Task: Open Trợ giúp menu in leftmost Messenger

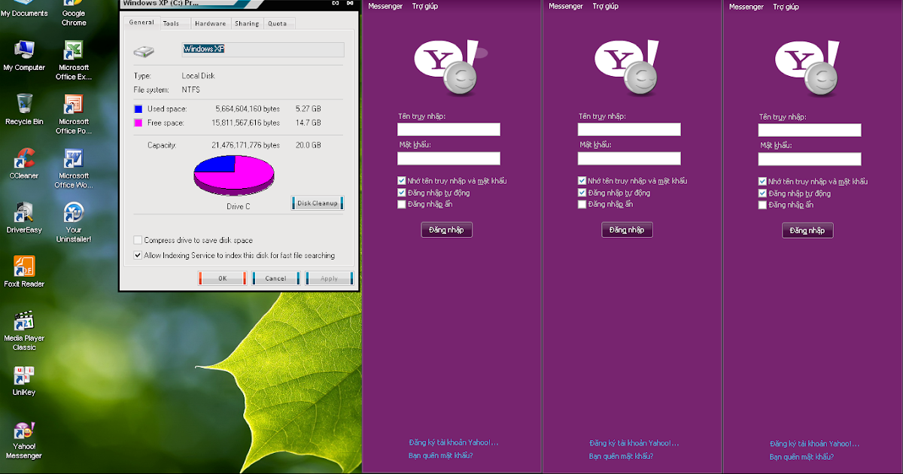Action: pyautogui.click(x=424, y=6)
